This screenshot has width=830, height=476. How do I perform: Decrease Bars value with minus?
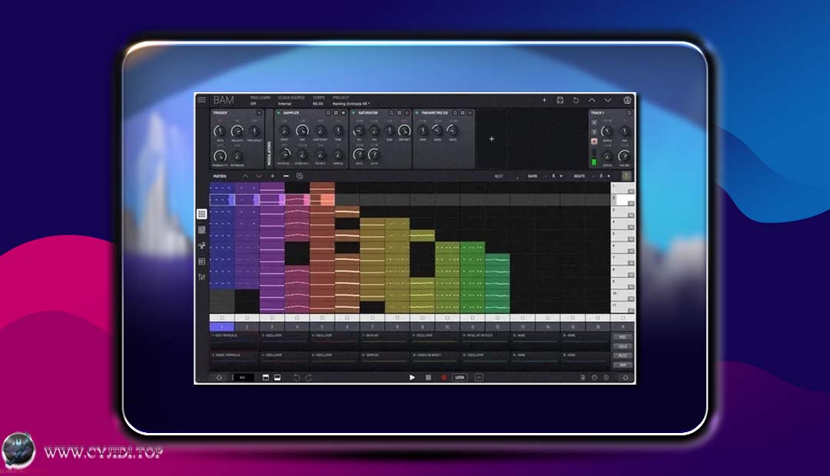coord(546,176)
